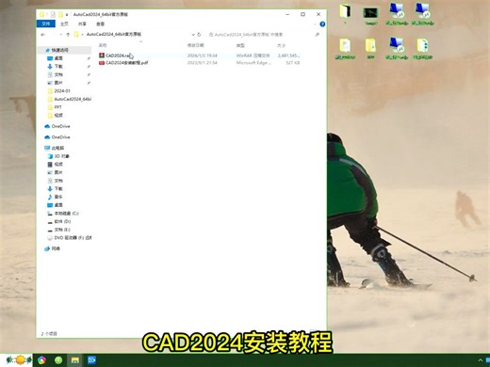Open the green circle browser on taskbar
The width and height of the screenshot is (490, 367).
(58, 360)
